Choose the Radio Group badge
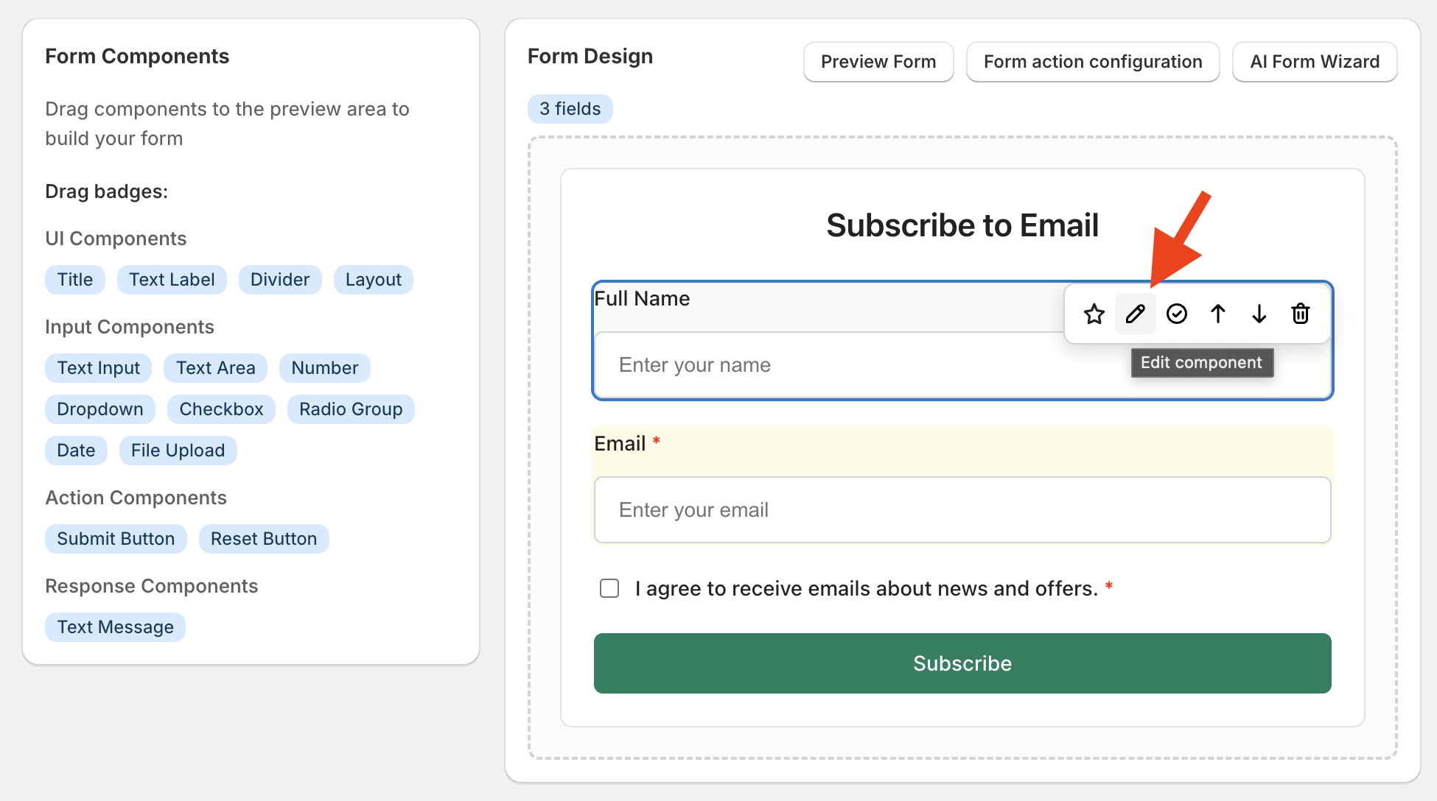This screenshot has height=801, width=1437. (x=351, y=409)
